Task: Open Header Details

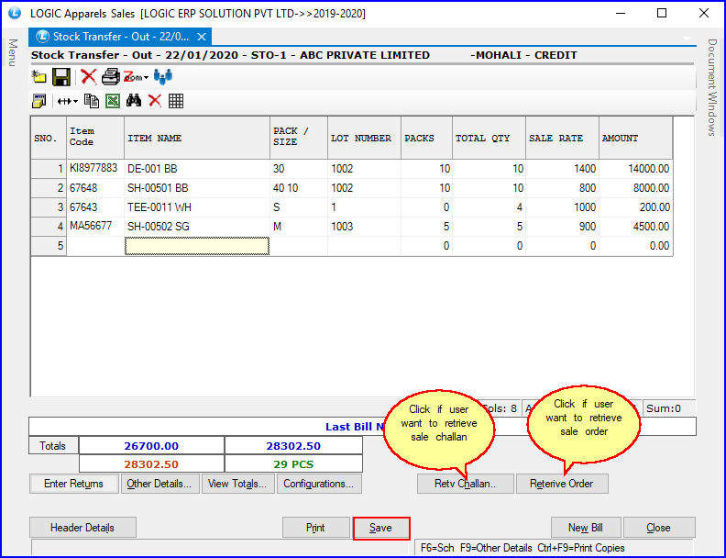Action: coord(82,528)
